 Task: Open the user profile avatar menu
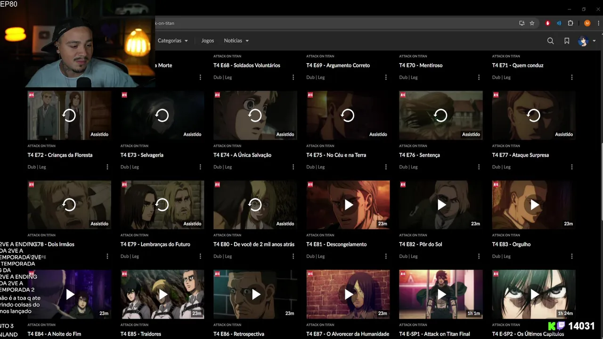583,41
